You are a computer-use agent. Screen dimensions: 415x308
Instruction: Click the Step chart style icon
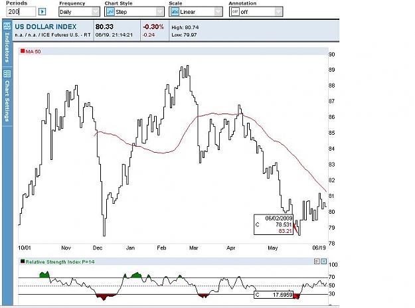tap(110, 12)
